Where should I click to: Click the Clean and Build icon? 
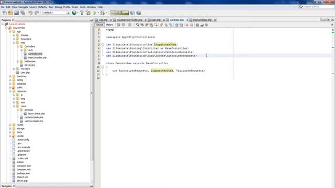(88, 13)
